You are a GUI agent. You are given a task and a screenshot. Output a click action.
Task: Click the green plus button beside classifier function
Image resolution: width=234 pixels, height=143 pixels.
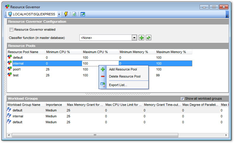141,38
